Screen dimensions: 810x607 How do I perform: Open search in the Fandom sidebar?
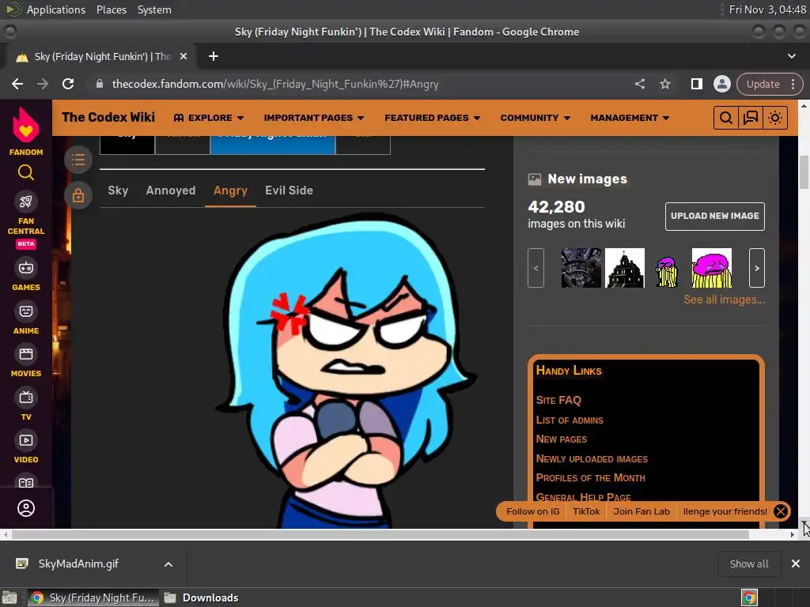pyautogui.click(x=26, y=172)
